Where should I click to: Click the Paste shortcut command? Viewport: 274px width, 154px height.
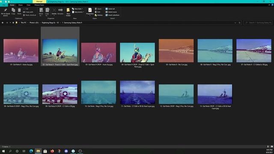(30, 15)
